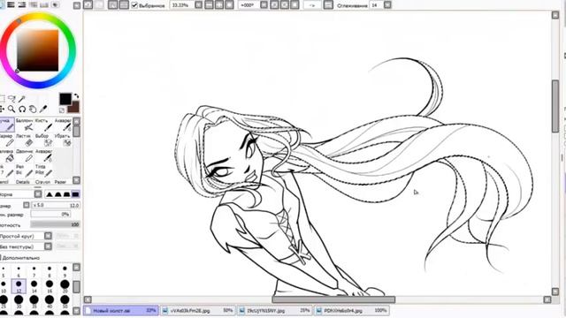
Task: Click the zoom out minus button
Action: pyautogui.click(x=209, y=5)
